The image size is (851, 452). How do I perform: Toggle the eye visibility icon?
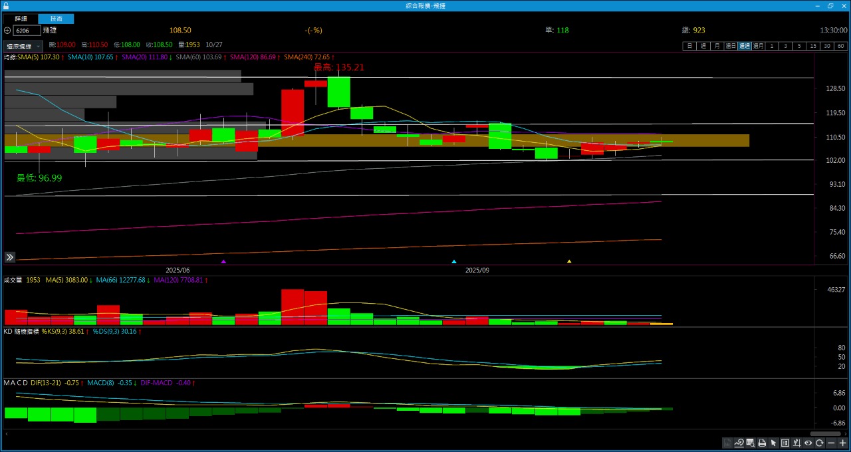coord(808,443)
